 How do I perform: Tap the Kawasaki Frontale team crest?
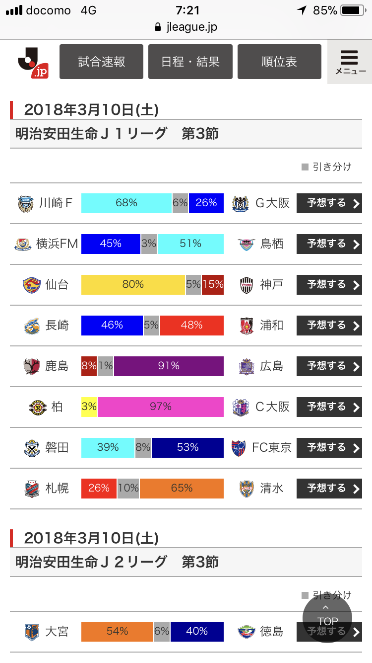[x=25, y=203]
